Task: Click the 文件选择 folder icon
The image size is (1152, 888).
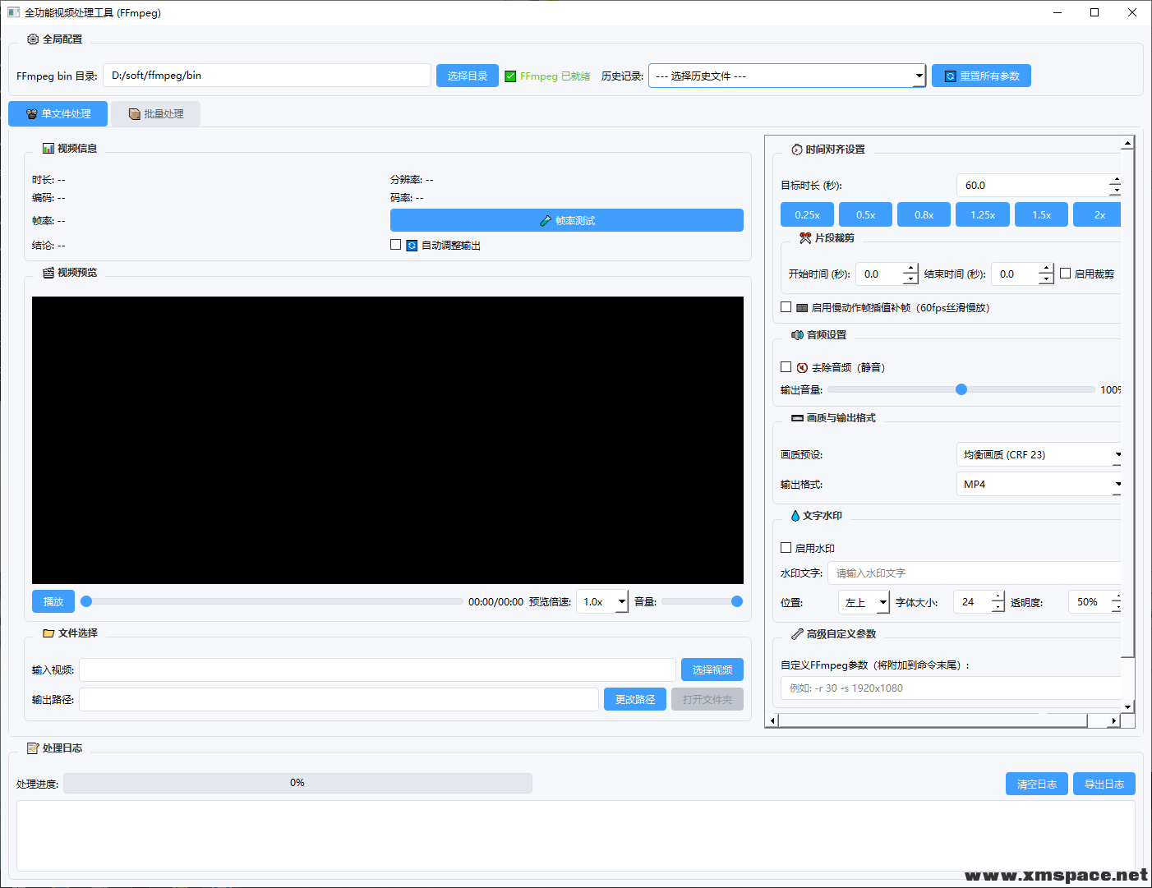Action: 48,633
